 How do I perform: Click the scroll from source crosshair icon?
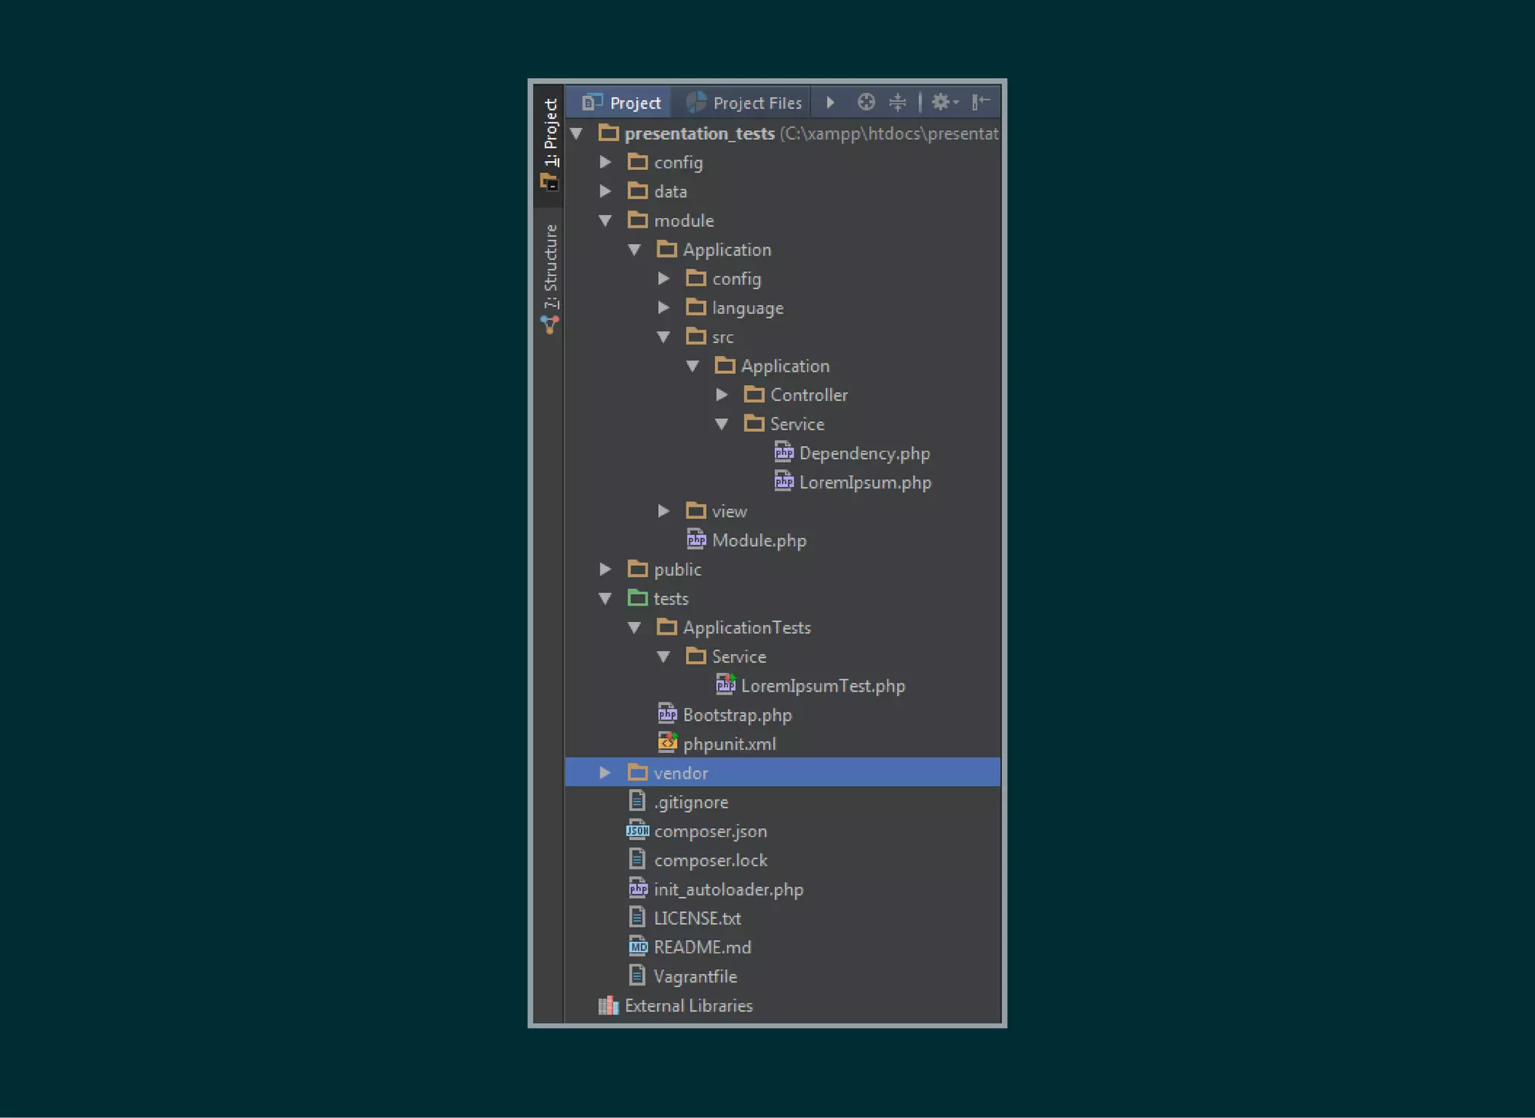(x=866, y=102)
